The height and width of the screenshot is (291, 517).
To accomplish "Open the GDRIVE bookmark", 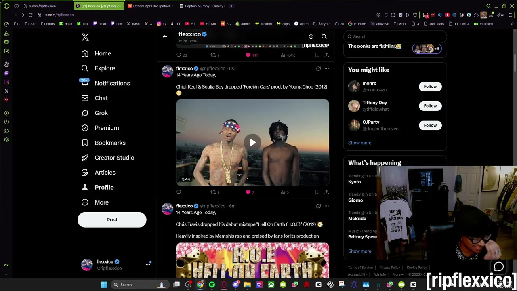I will [357, 24].
